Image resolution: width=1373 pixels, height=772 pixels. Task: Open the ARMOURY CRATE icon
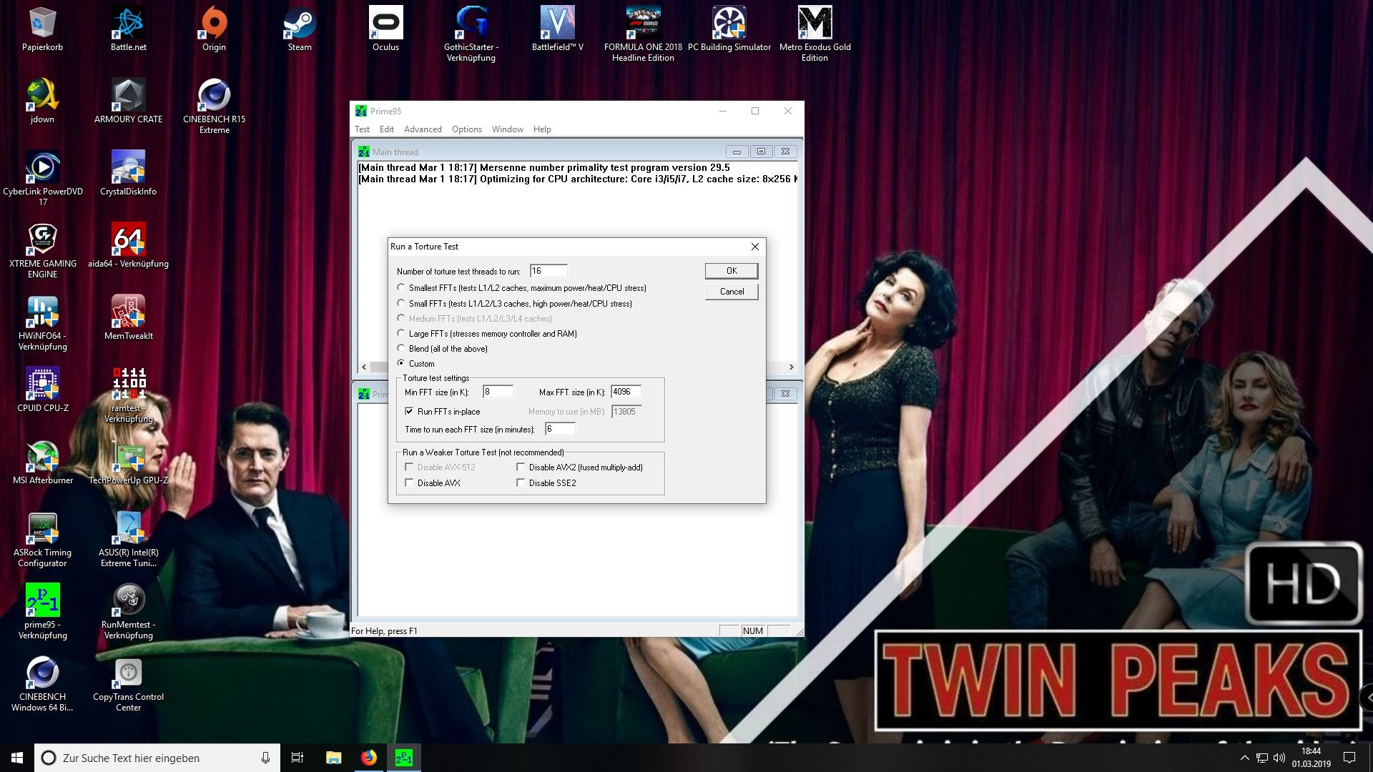(x=129, y=95)
